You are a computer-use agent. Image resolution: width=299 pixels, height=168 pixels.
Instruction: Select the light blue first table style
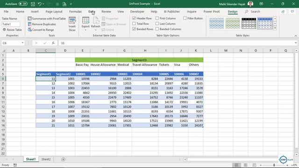(216, 23)
